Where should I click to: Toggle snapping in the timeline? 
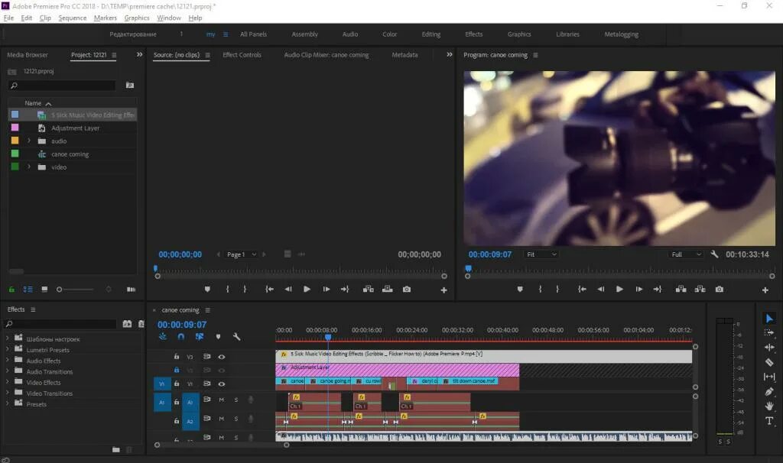181,336
